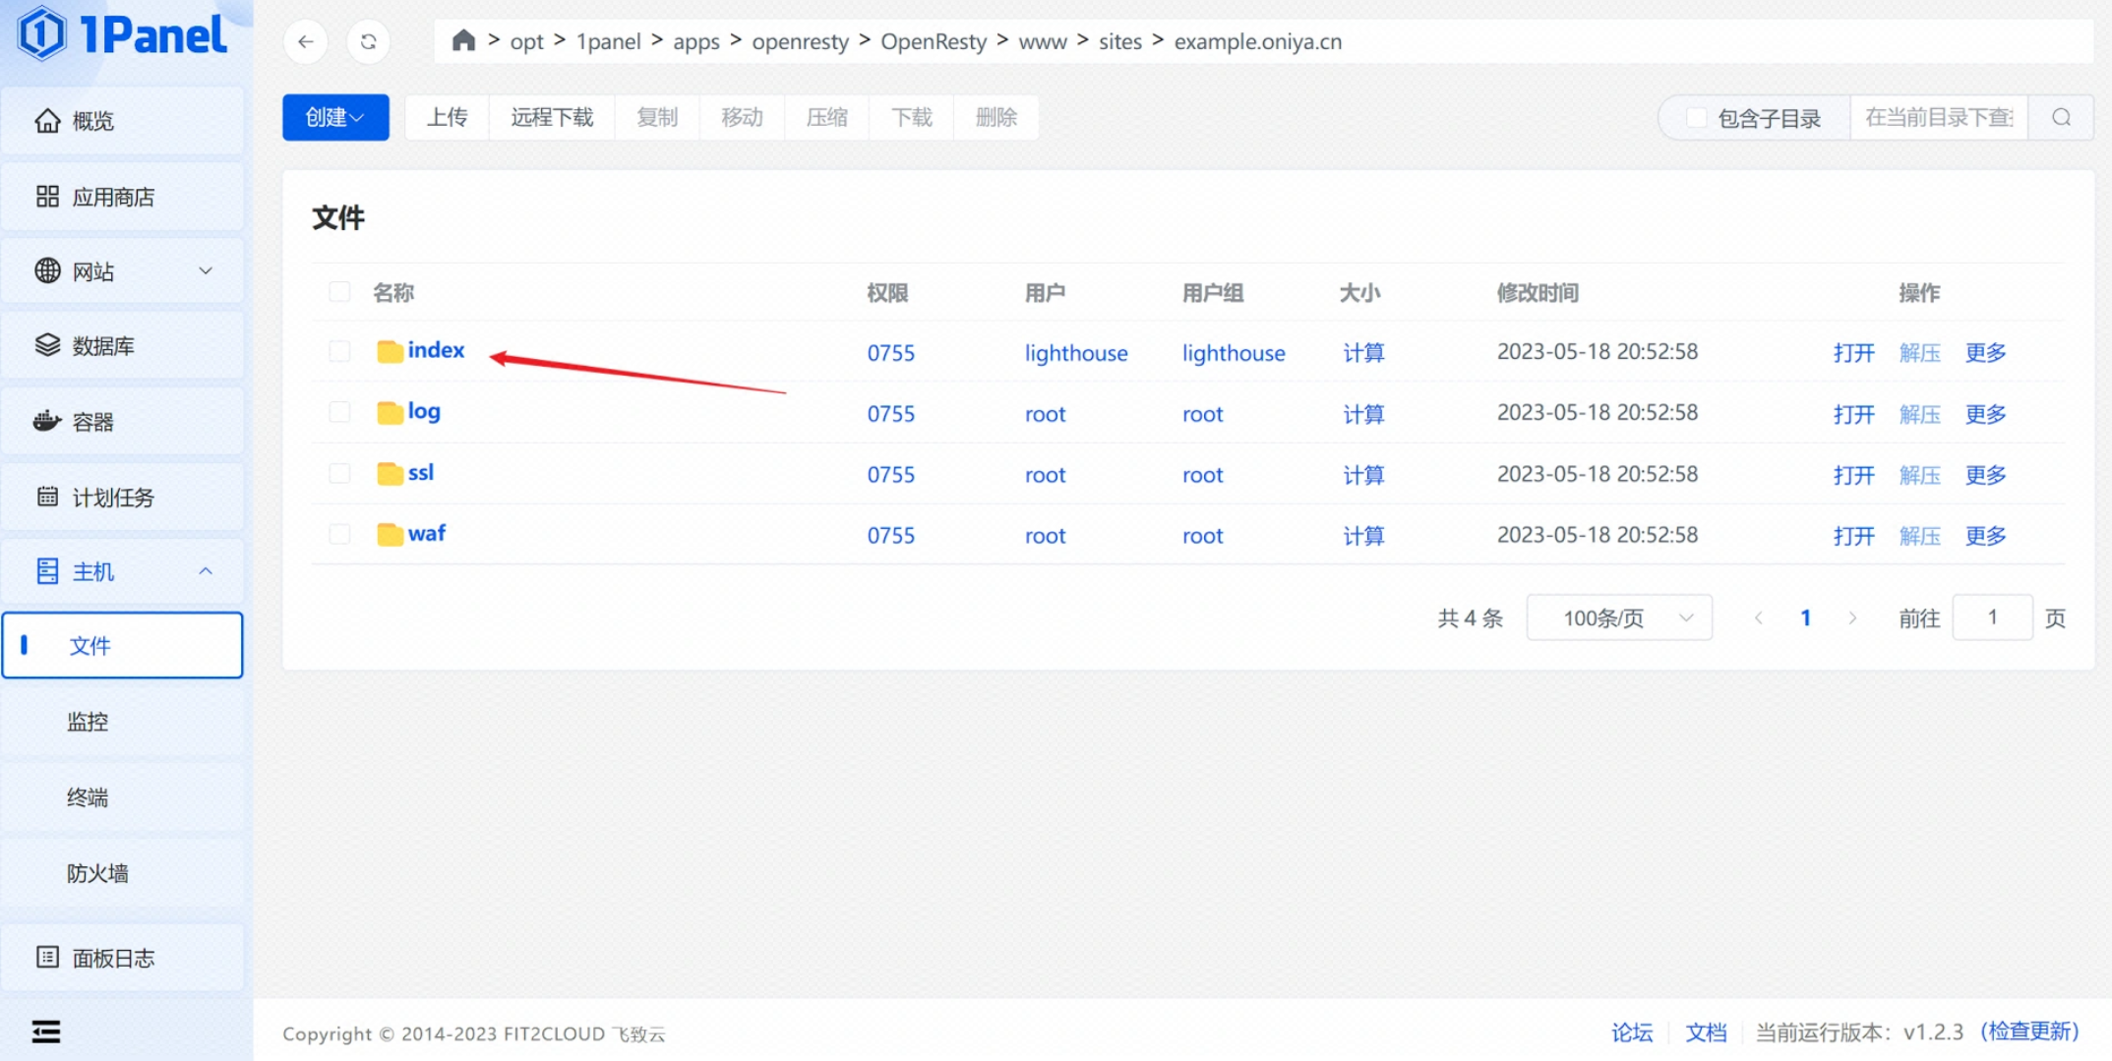Click the refresh directory icon
This screenshot has height=1061, width=2112.
368,41
